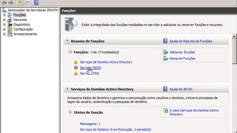Select Armazenamento in the tree
This screenshot has width=237, height=133.
(x=25, y=34)
